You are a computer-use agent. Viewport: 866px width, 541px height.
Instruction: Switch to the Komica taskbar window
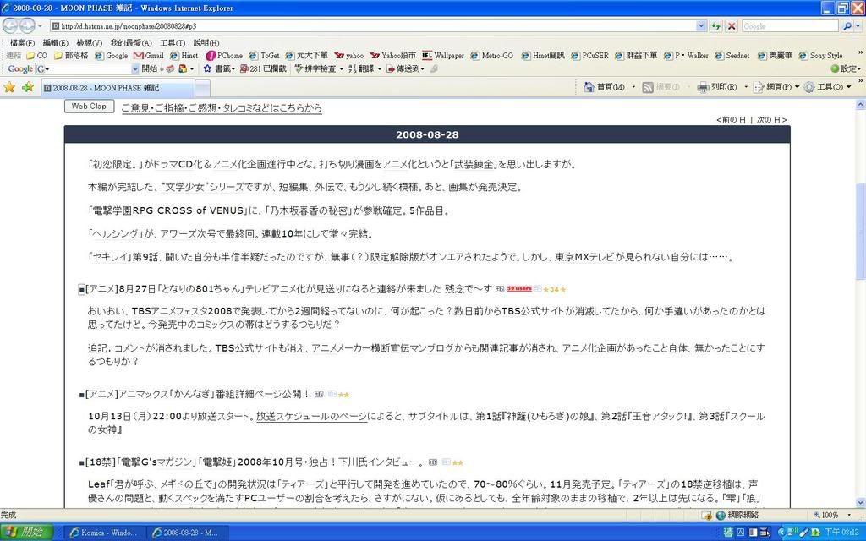point(105,533)
